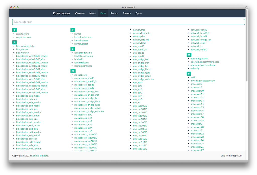Open the Metrics page
The height and width of the screenshot is (175, 257).
click(127, 13)
